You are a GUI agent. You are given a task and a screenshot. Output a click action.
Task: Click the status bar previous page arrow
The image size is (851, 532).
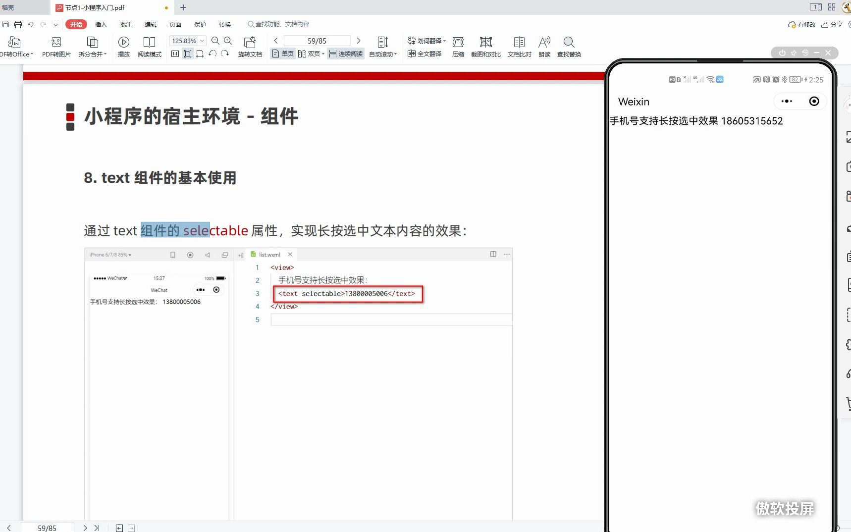(9, 528)
